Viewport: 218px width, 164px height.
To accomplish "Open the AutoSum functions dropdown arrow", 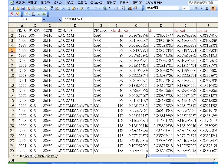I will pyautogui.click(x=114, y=9).
